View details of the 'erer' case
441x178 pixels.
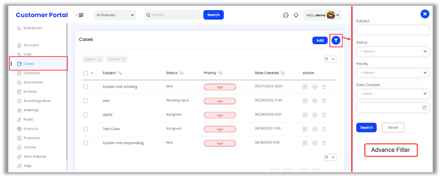pyautogui.click(x=315, y=101)
